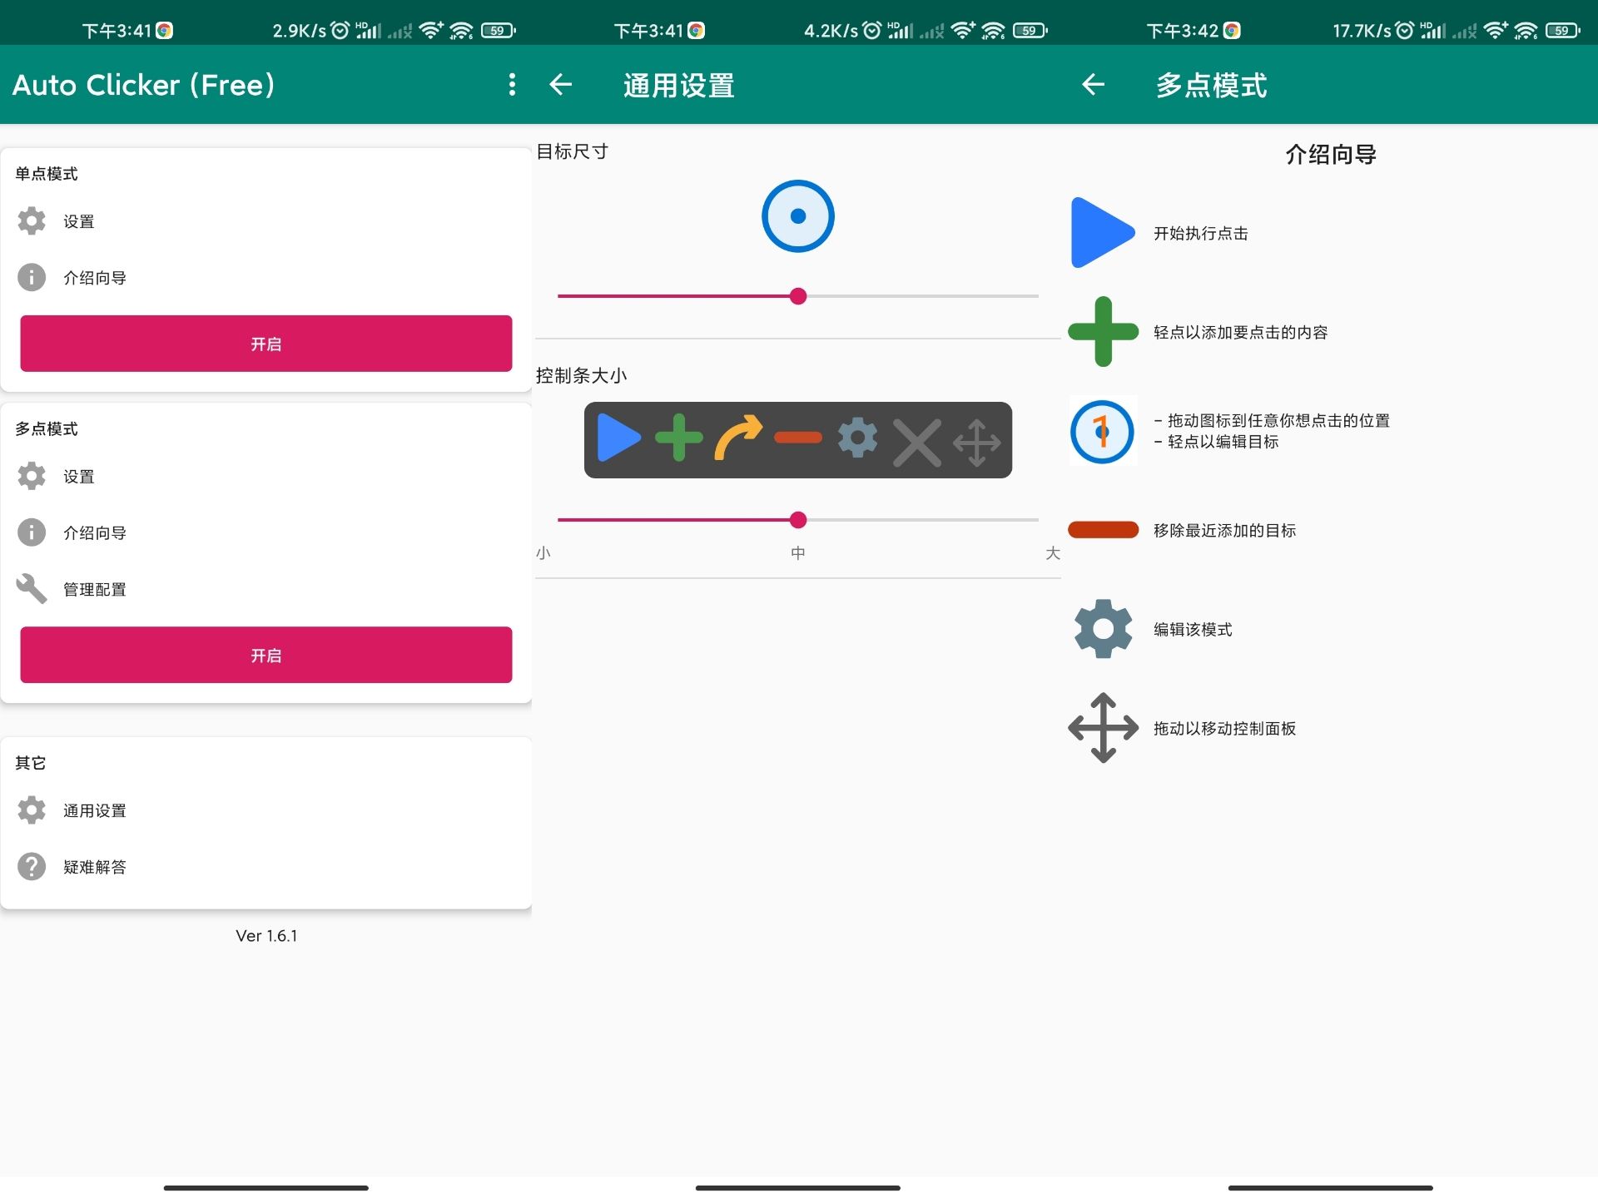Tap green plus icon in control bar preview
This screenshot has width=1598, height=1198.
(679, 438)
